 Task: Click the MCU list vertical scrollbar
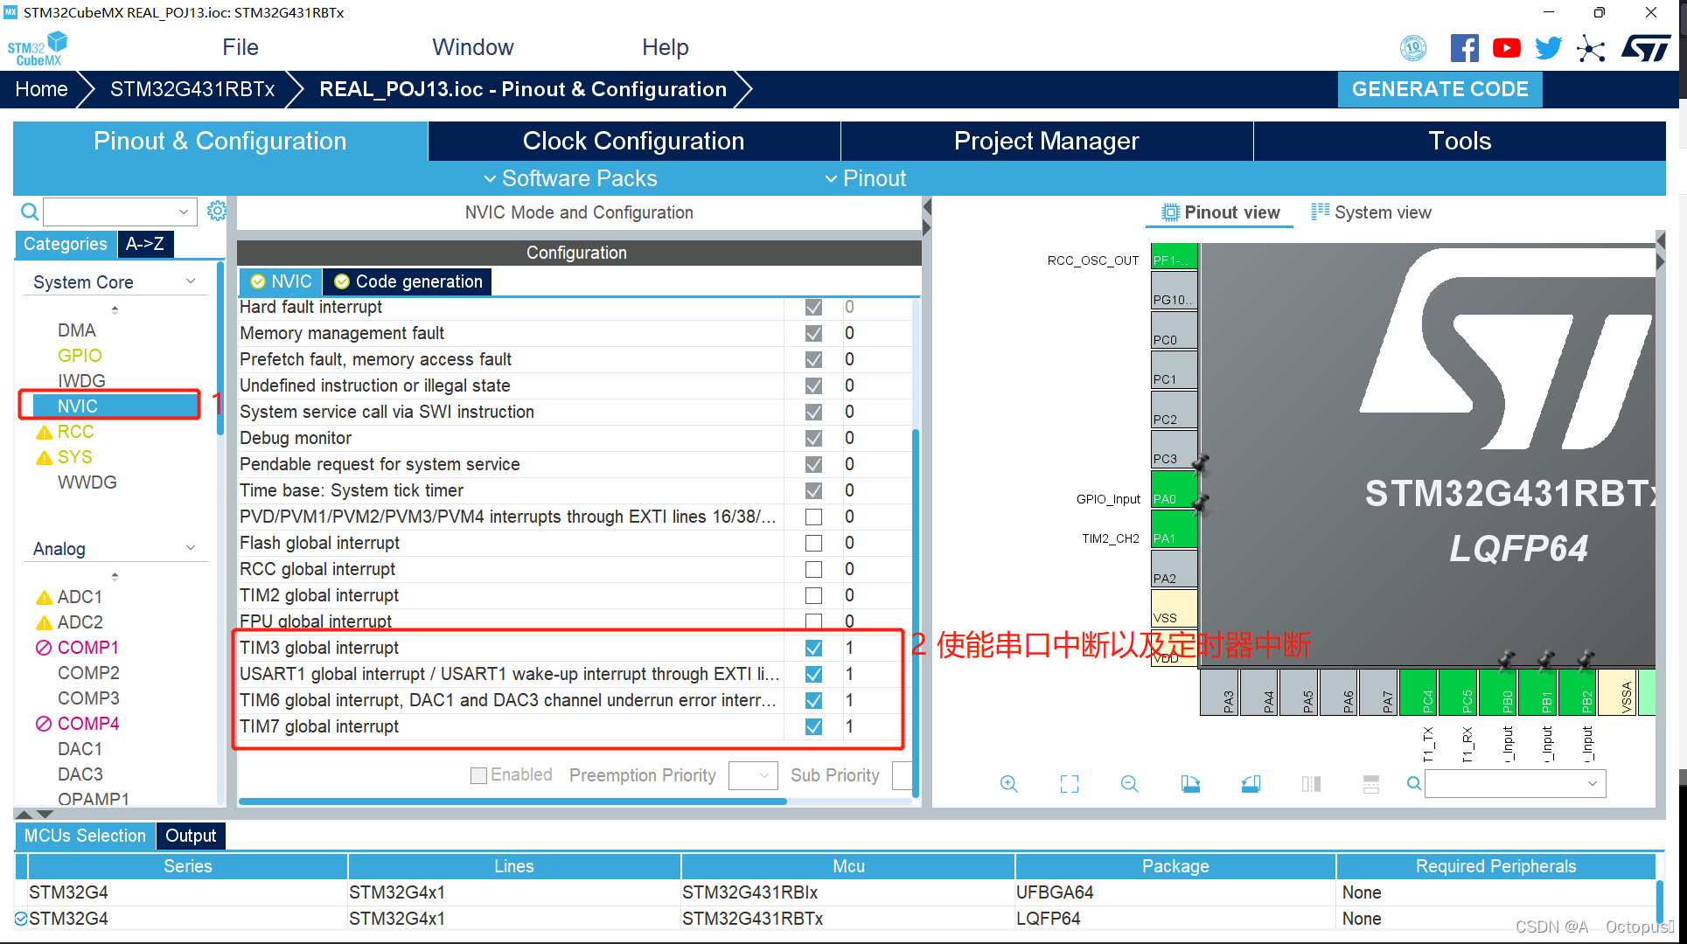1660,900
